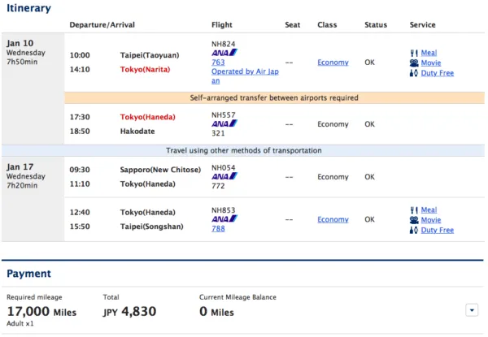Click the Meal fork-and-knife icon for NH824
The image size is (488, 337).
coord(414,53)
